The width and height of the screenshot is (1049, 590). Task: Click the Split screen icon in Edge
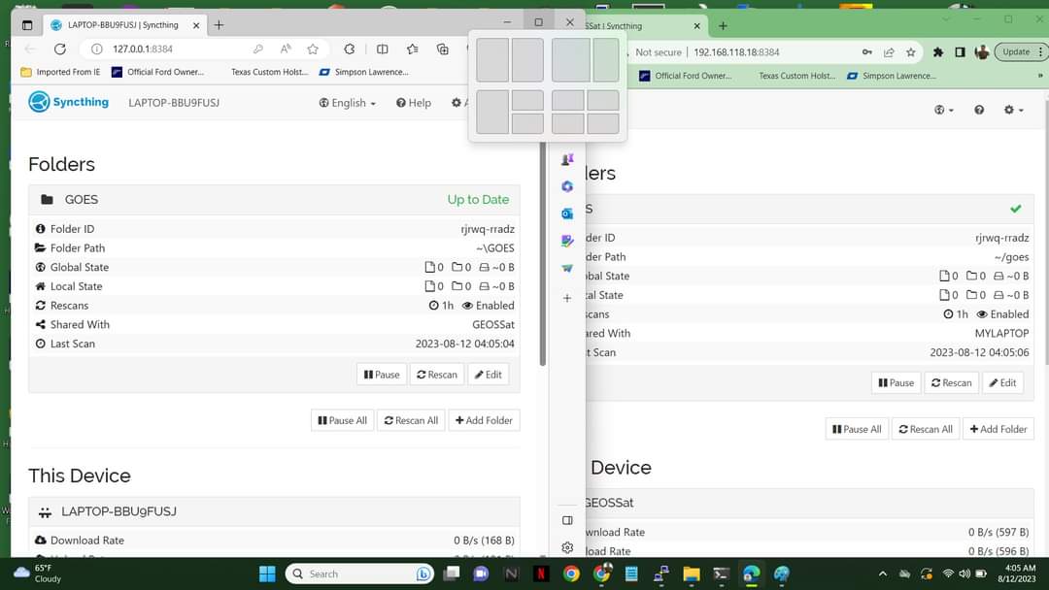pyautogui.click(x=382, y=49)
